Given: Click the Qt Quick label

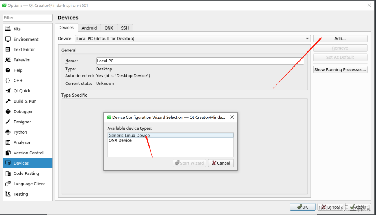Looking at the screenshot, I should pyautogui.click(x=22, y=91).
